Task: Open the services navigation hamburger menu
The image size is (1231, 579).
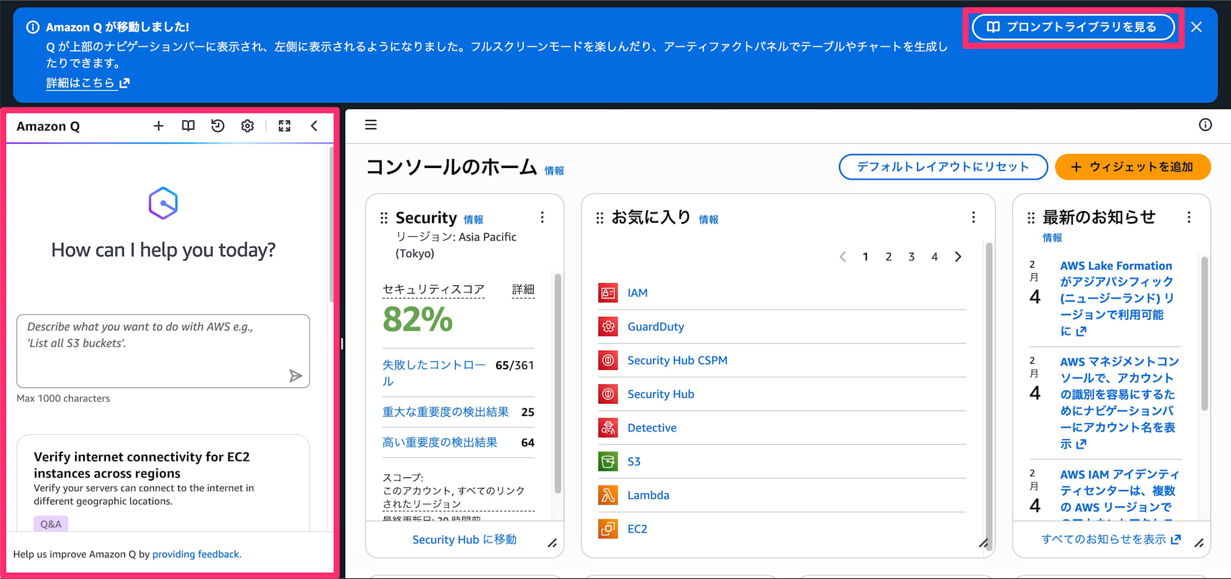Action: pos(371,125)
